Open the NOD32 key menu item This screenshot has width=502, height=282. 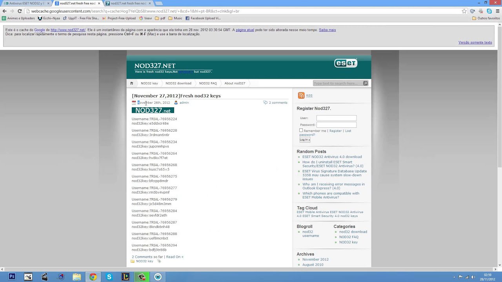(149, 83)
